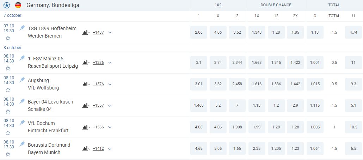
Task: Bet on Hoffenheim win at 2.06
Action: tap(198, 32)
